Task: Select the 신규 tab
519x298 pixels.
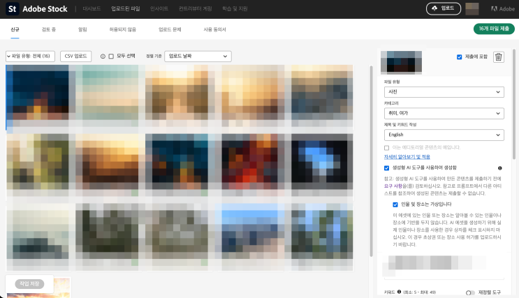Action: point(15,29)
